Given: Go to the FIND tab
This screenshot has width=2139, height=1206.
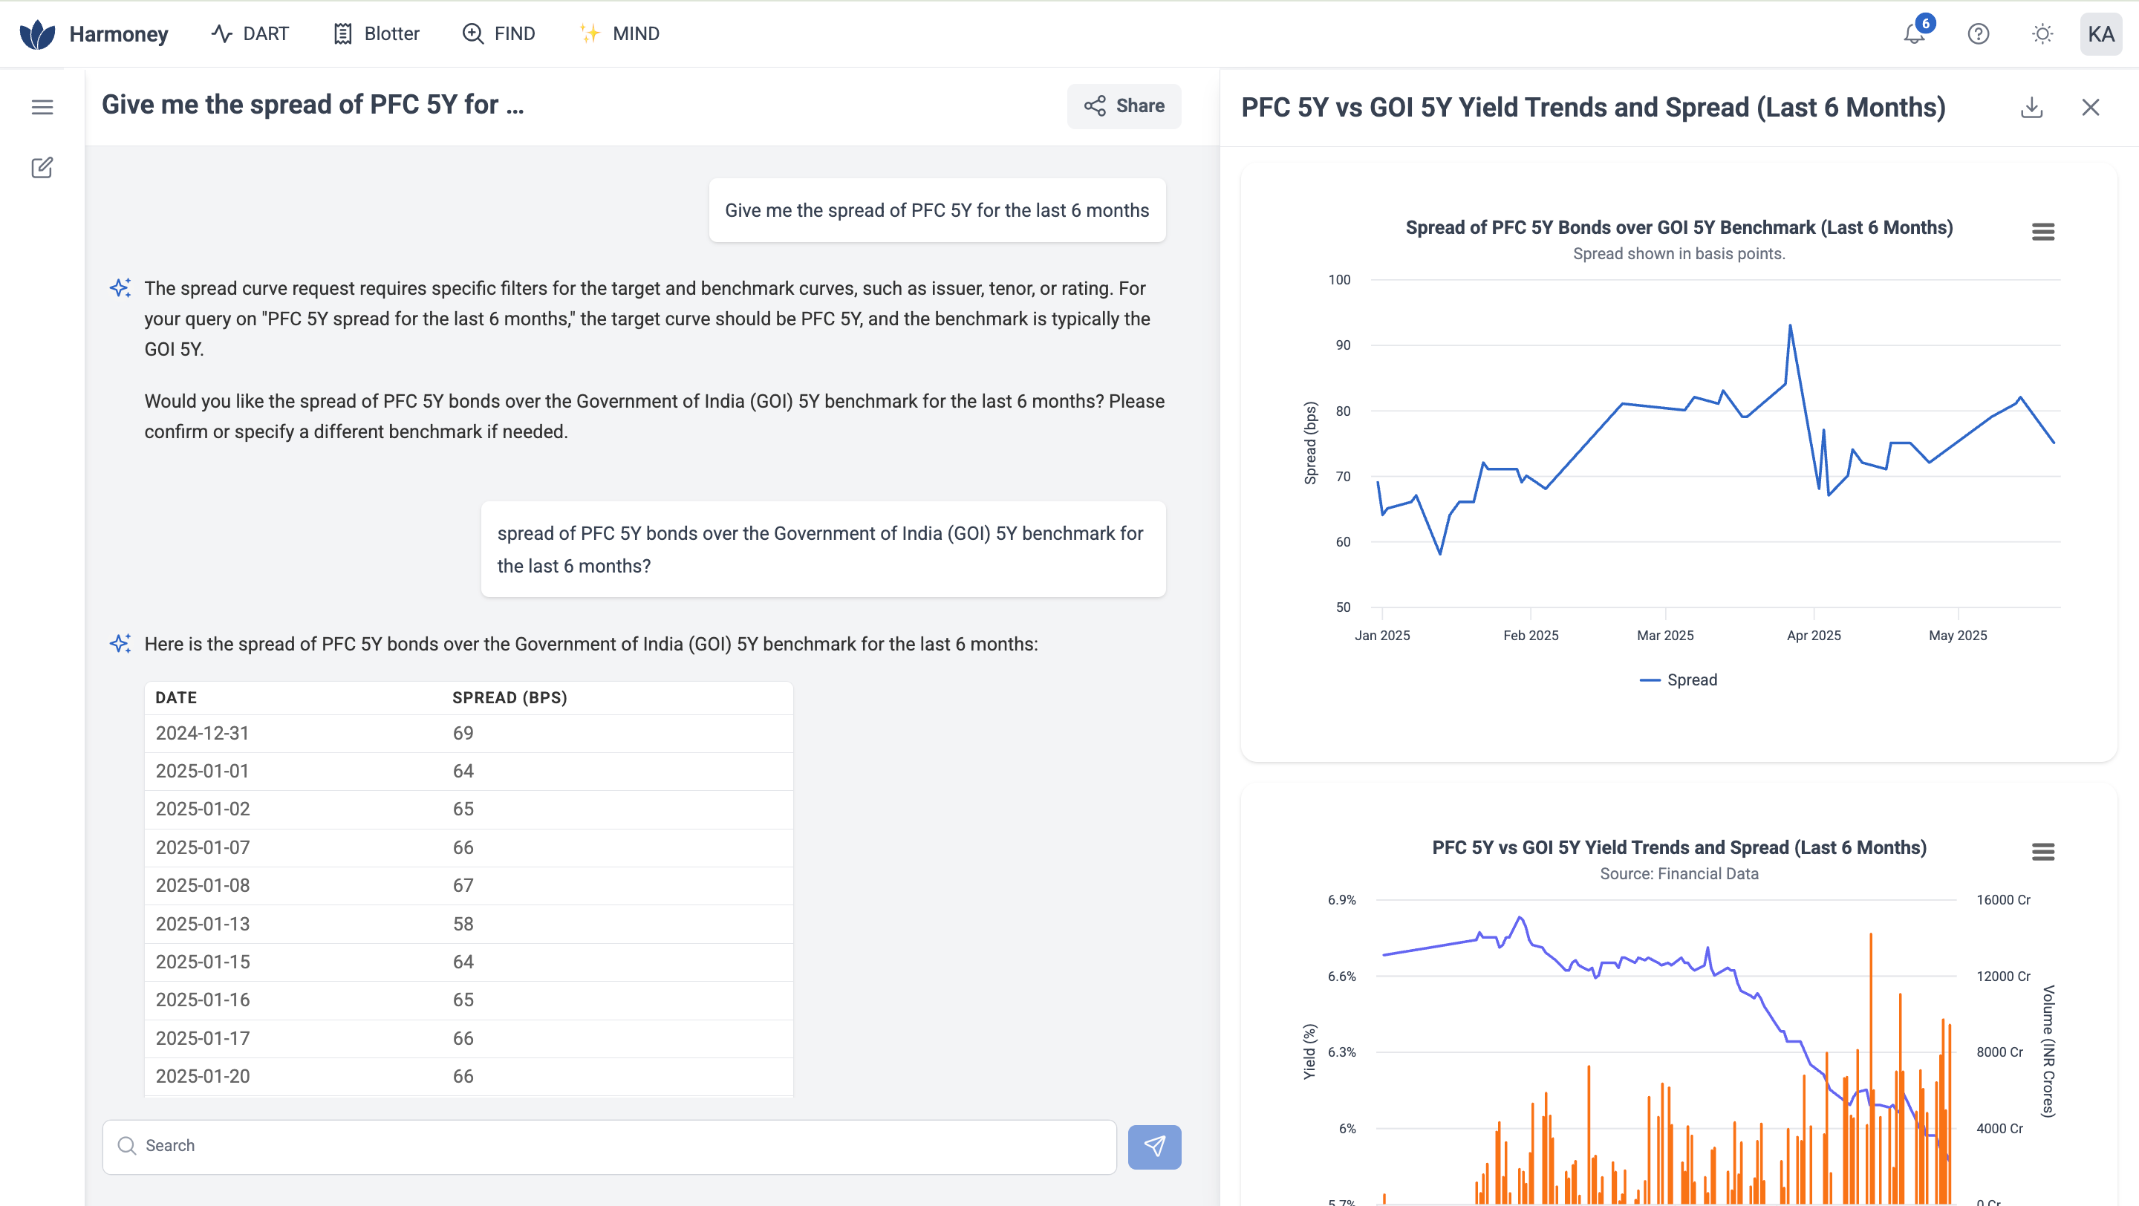Looking at the screenshot, I should (498, 34).
